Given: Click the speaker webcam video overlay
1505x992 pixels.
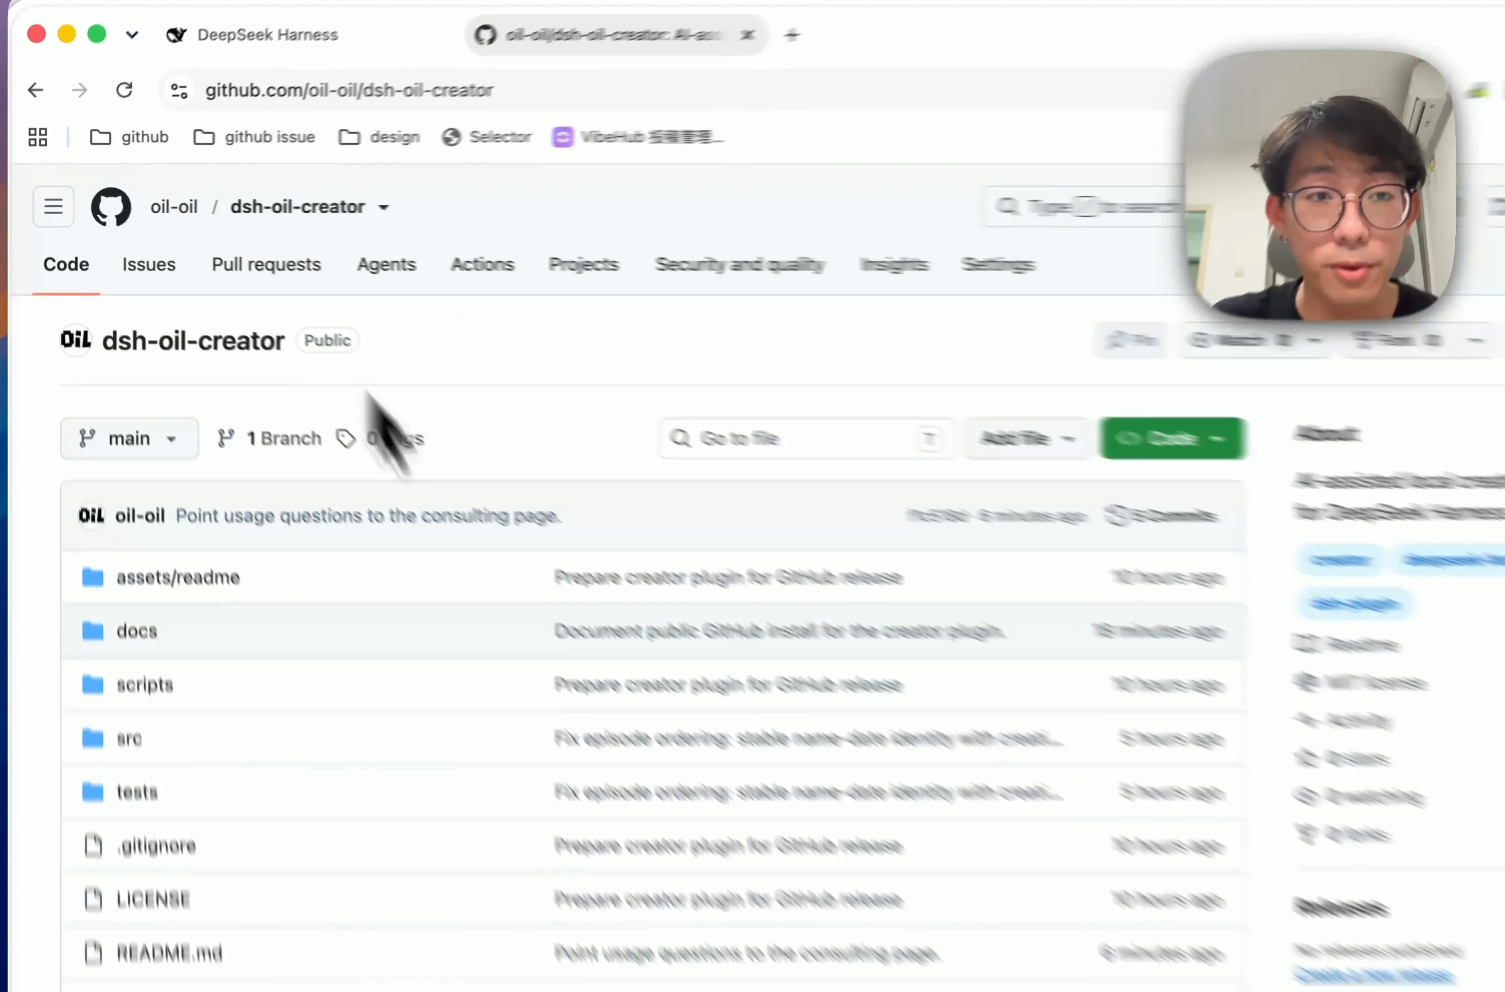Looking at the screenshot, I should [x=1320, y=186].
